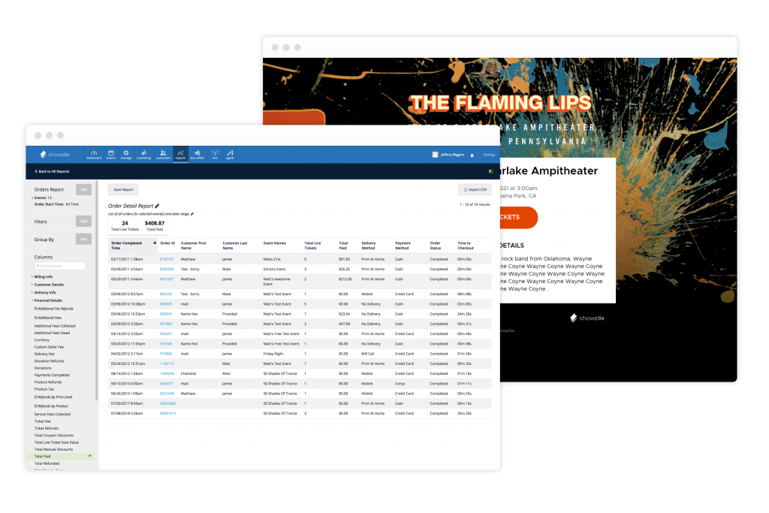
Task: Click the Marketing megaphone icon
Action: pyautogui.click(x=145, y=154)
